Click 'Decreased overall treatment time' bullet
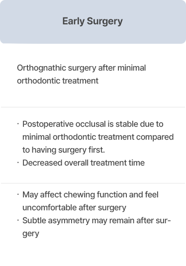Viewport: 186px width, 266px height. point(84,163)
